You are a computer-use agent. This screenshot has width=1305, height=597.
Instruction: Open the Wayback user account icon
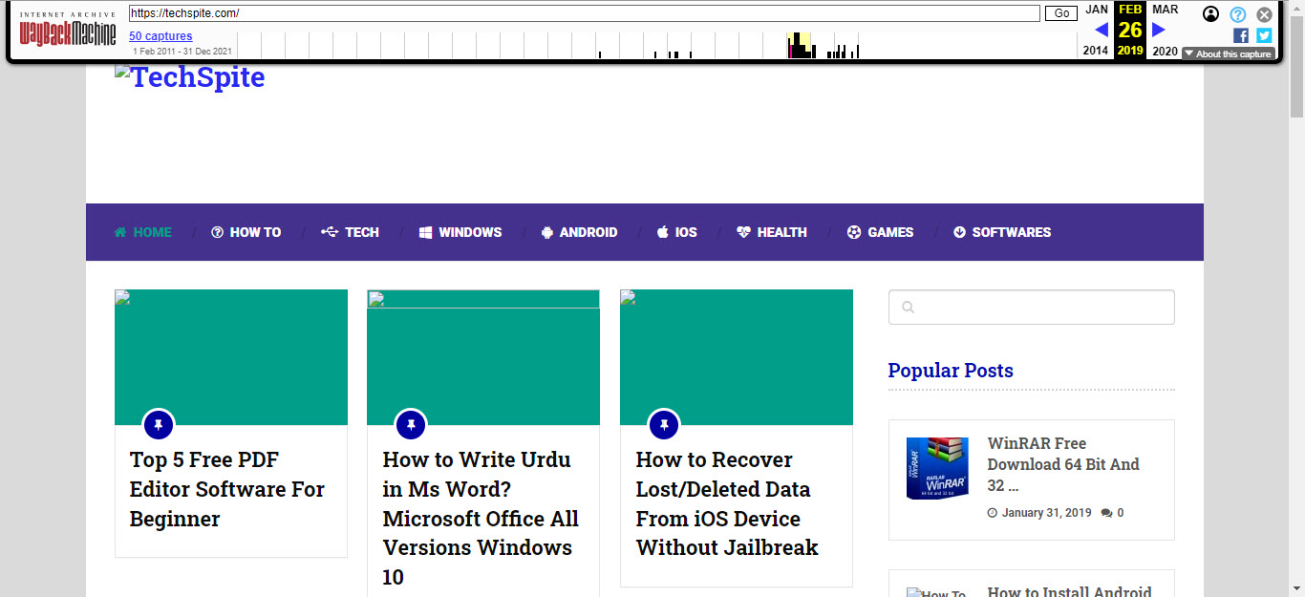(x=1210, y=14)
